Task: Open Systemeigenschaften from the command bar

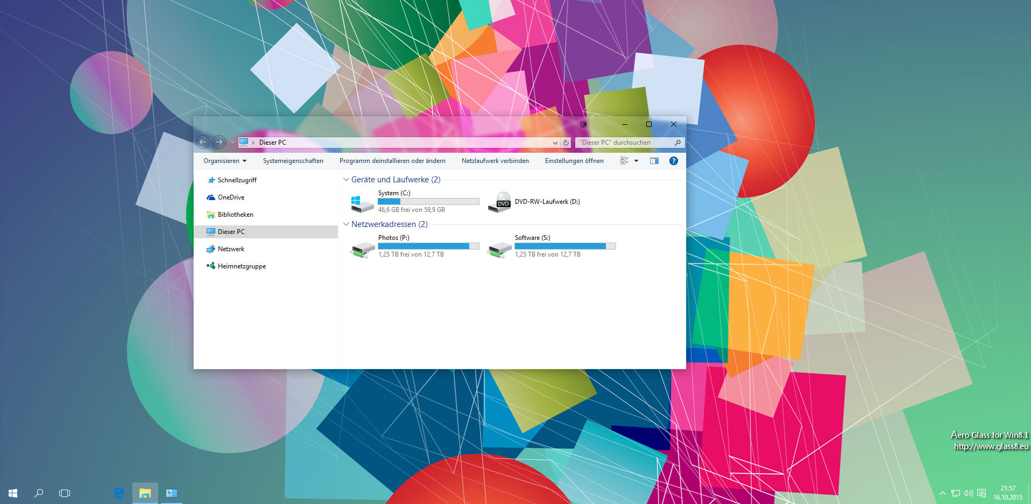Action: (x=293, y=161)
